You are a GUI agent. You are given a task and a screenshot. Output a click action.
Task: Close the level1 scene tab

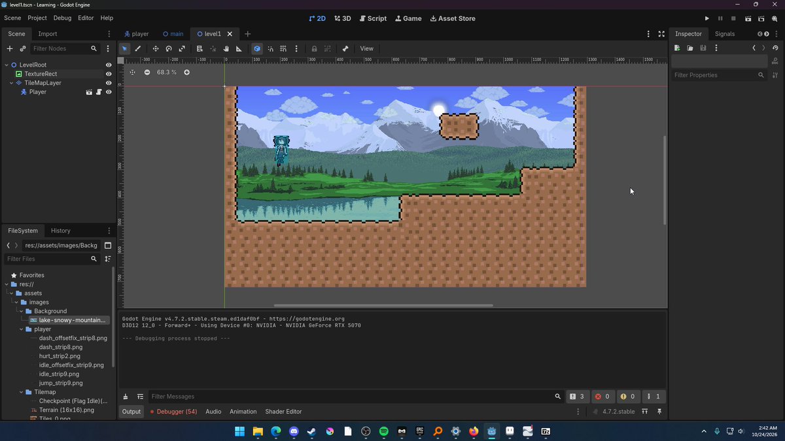(x=230, y=34)
